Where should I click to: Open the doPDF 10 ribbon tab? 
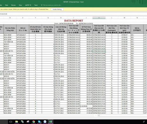pos(28,5)
